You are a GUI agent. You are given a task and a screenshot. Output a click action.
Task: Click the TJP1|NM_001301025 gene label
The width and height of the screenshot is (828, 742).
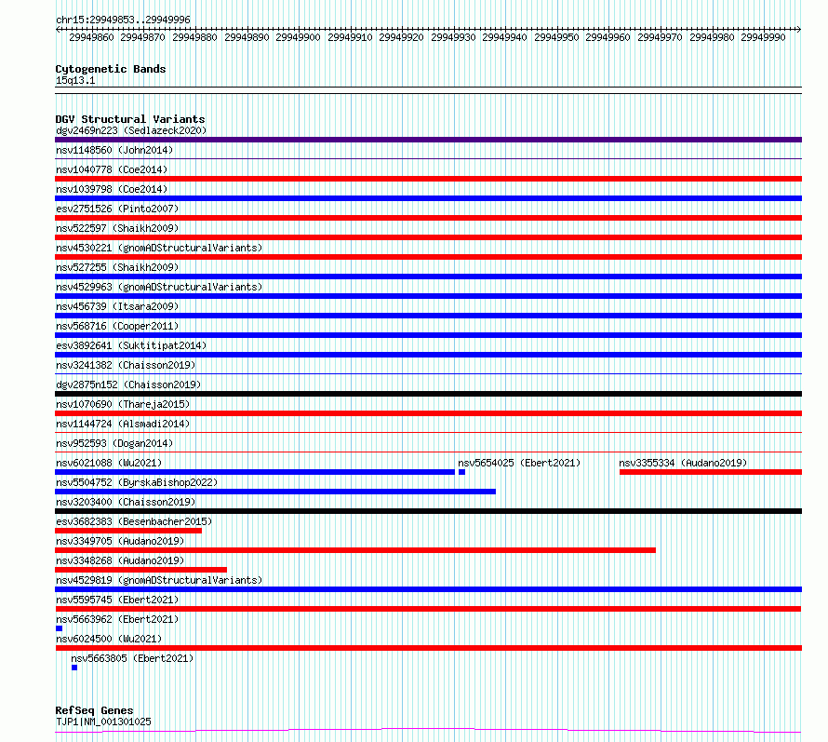103,722
